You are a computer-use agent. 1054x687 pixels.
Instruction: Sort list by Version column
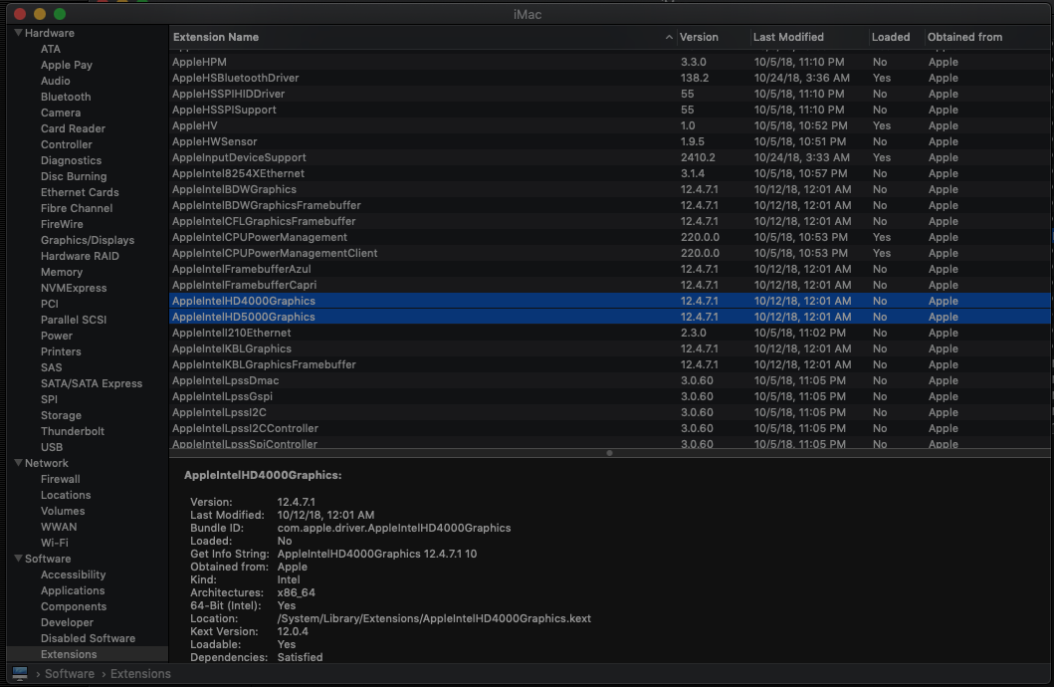tap(699, 37)
